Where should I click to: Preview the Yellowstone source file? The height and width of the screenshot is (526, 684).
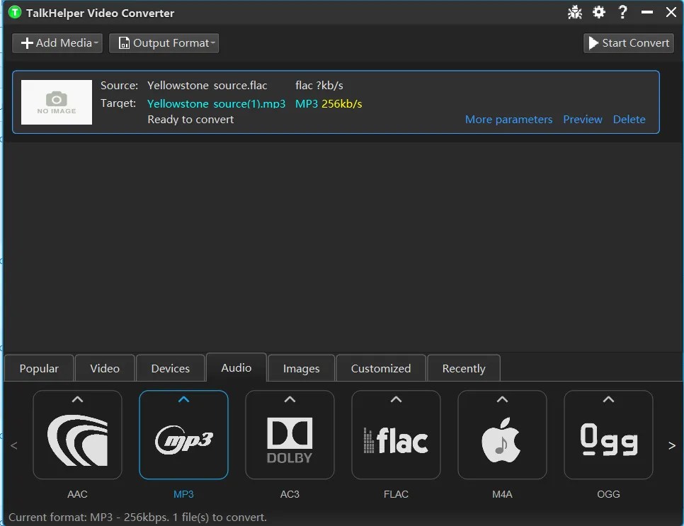pos(583,119)
